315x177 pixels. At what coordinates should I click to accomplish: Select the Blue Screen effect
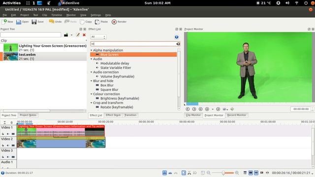tap(133, 55)
